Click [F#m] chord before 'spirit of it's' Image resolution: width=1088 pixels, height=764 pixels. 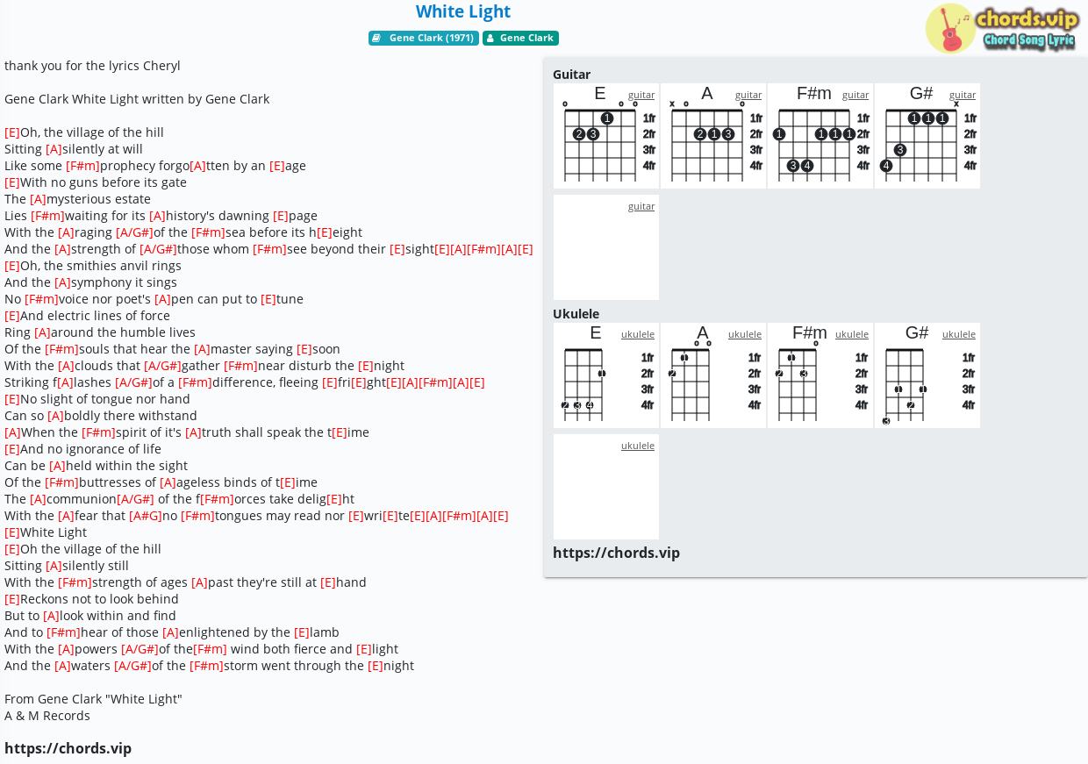98,432
